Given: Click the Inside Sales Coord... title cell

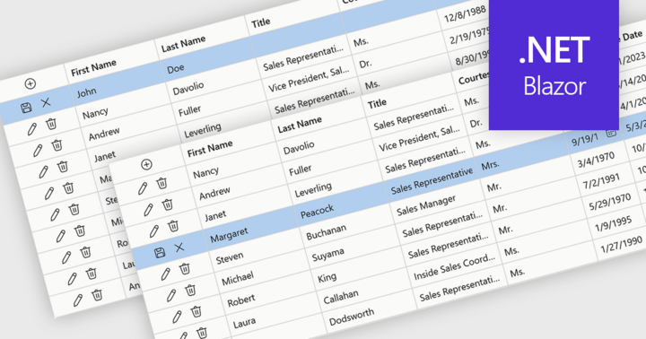Looking at the screenshot, I should pyautogui.click(x=454, y=266).
